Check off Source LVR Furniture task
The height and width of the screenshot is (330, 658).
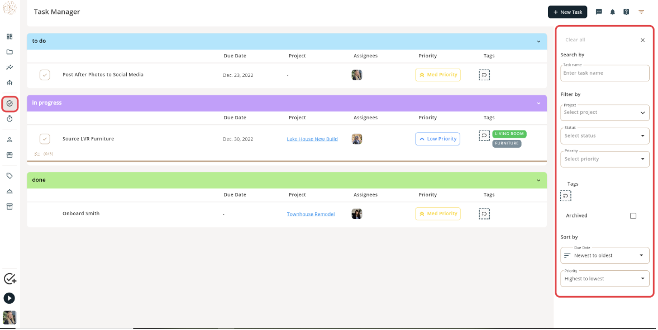[x=45, y=139]
